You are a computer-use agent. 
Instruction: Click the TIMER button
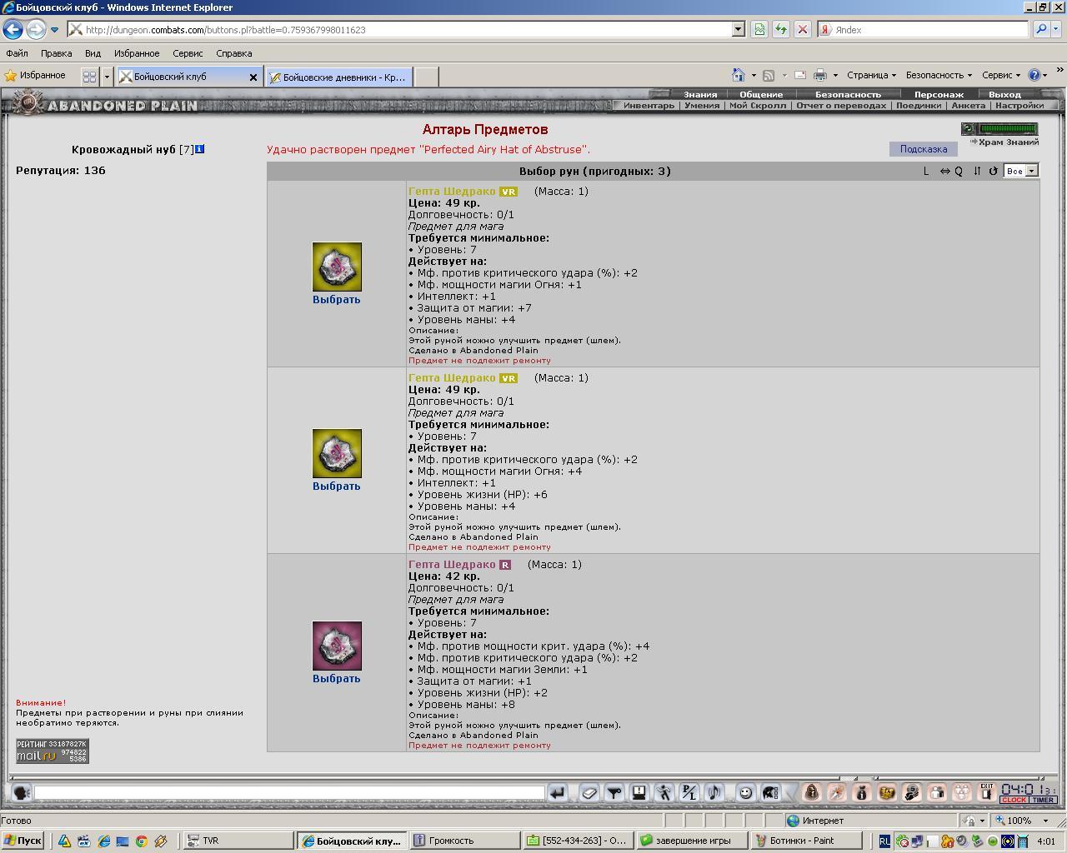click(x=1044, y=800)
